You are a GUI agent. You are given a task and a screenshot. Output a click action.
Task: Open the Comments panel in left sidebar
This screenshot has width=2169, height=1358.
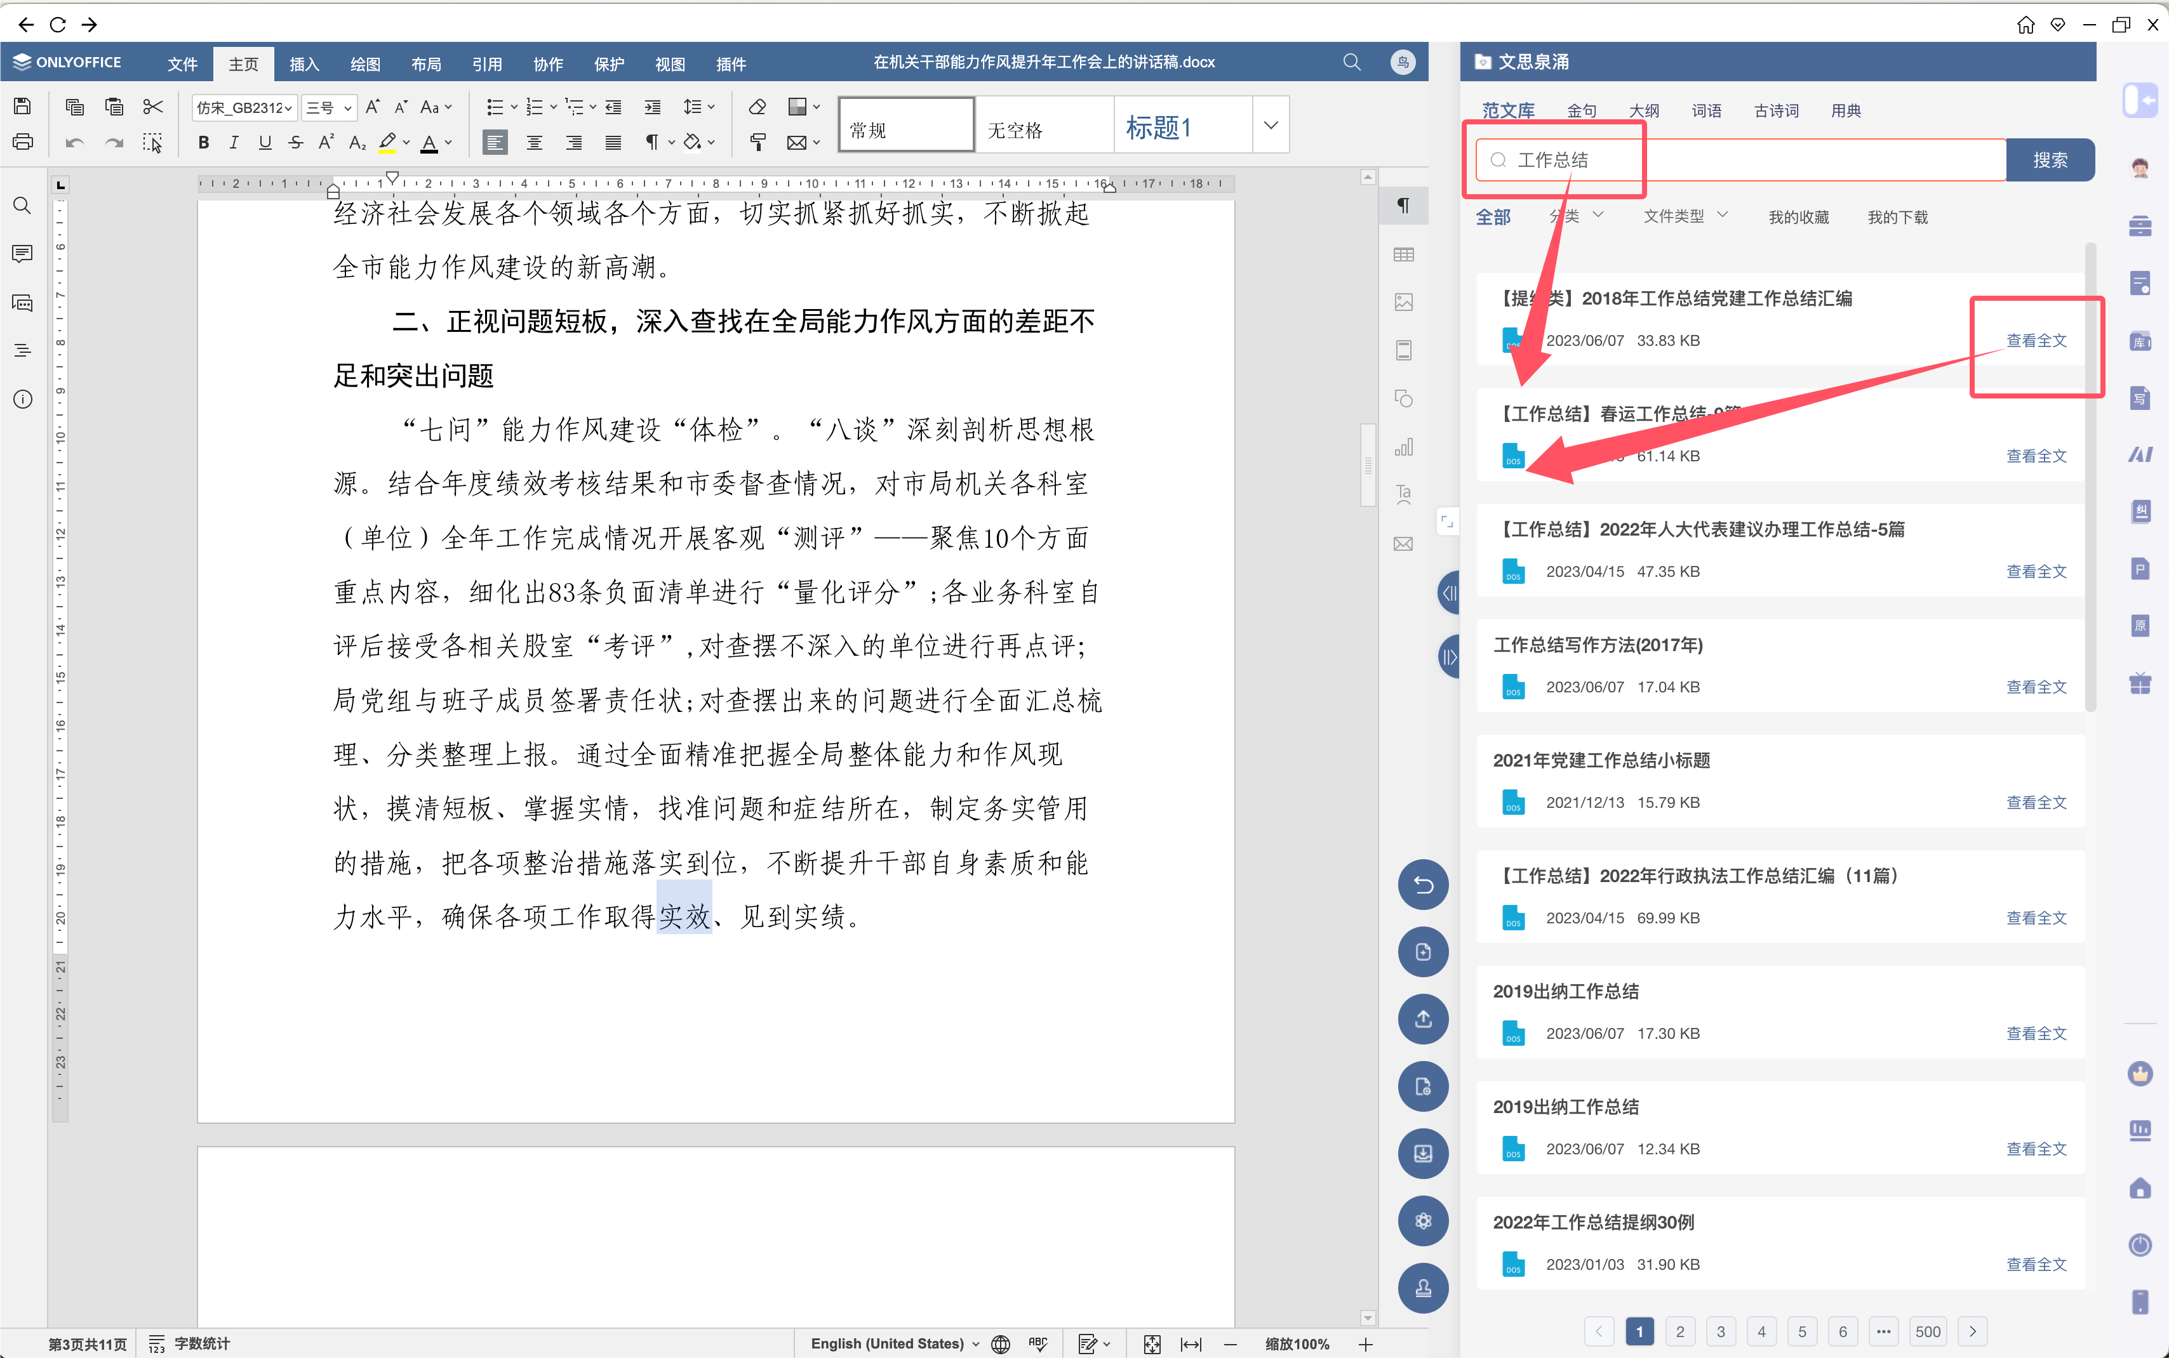[x=22, y=254]
